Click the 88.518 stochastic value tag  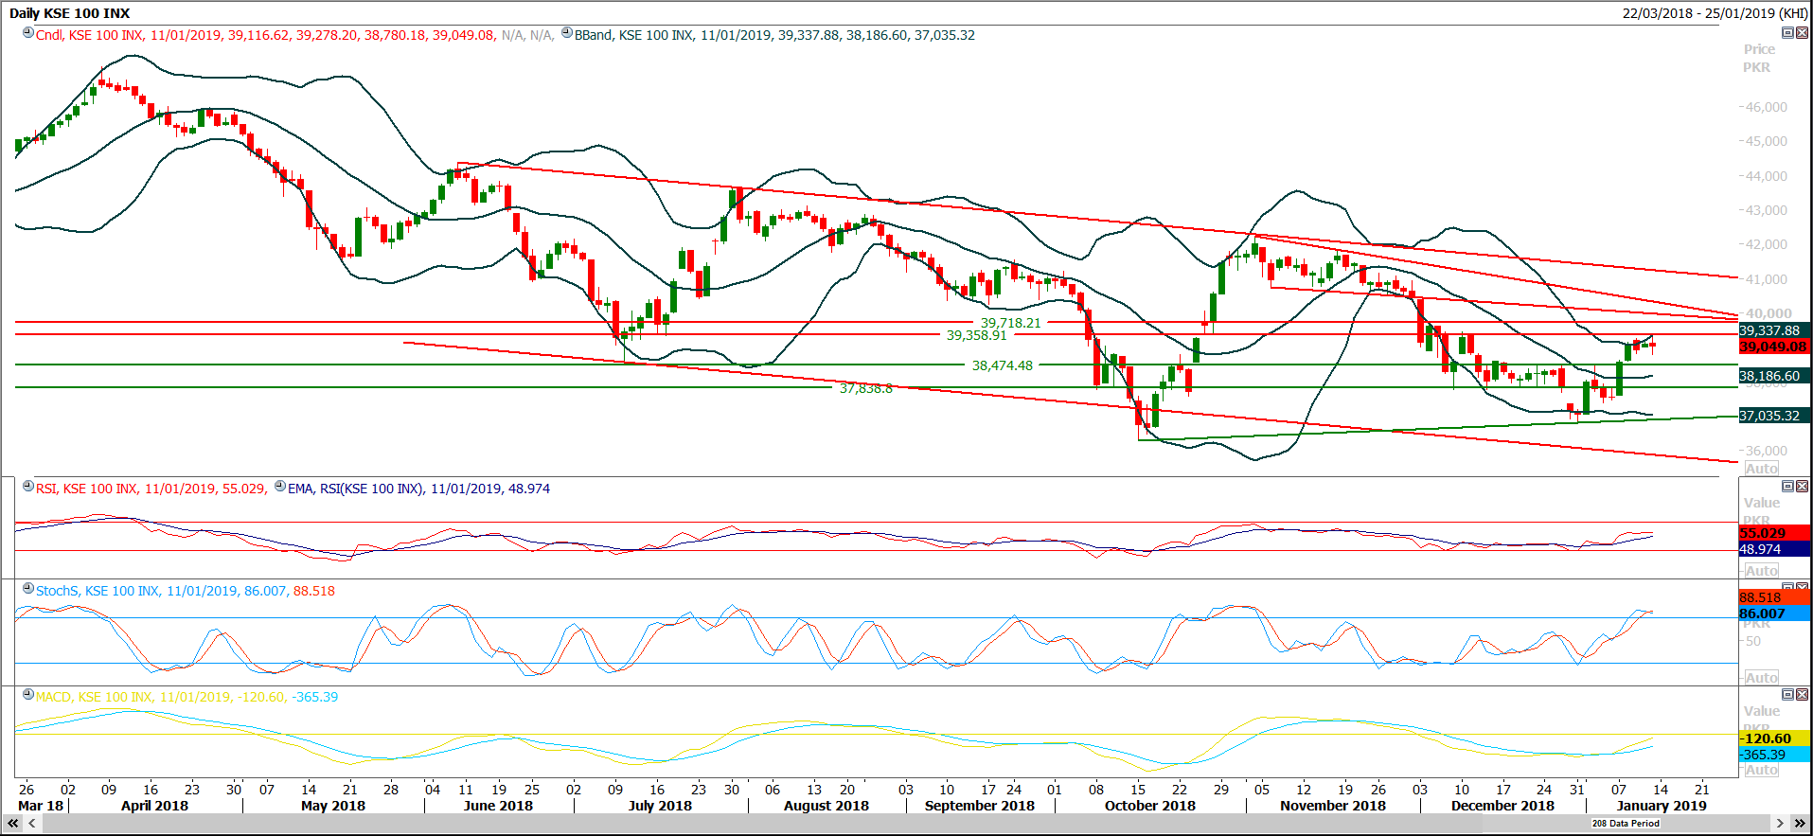click(1774, 597)
